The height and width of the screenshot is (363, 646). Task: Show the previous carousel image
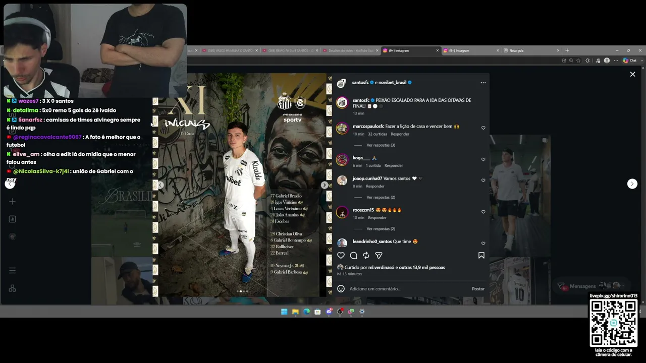coord(160,185)
